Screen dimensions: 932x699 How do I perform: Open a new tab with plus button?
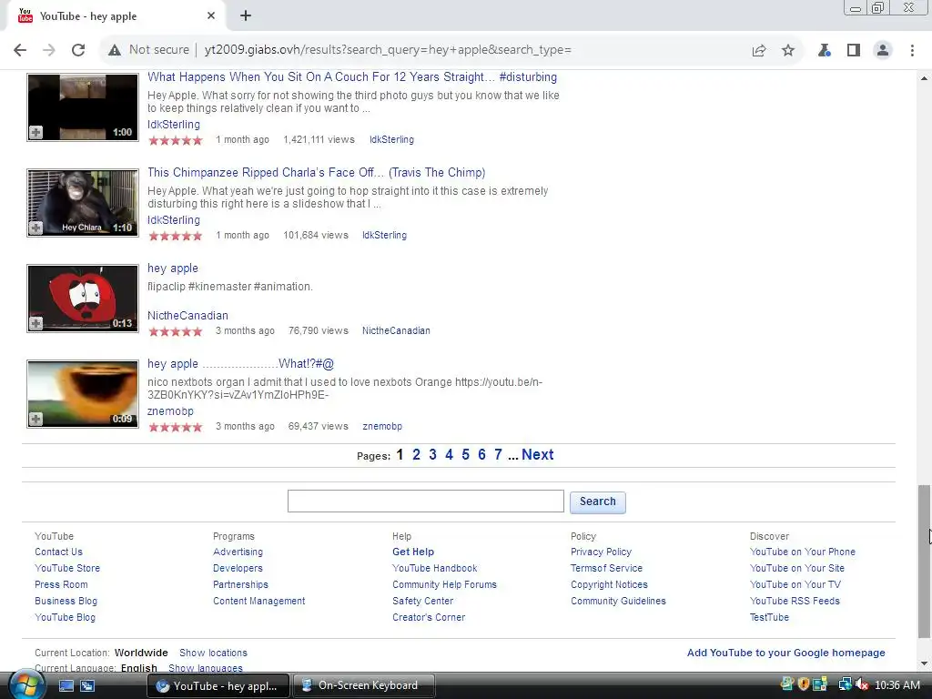246,15
